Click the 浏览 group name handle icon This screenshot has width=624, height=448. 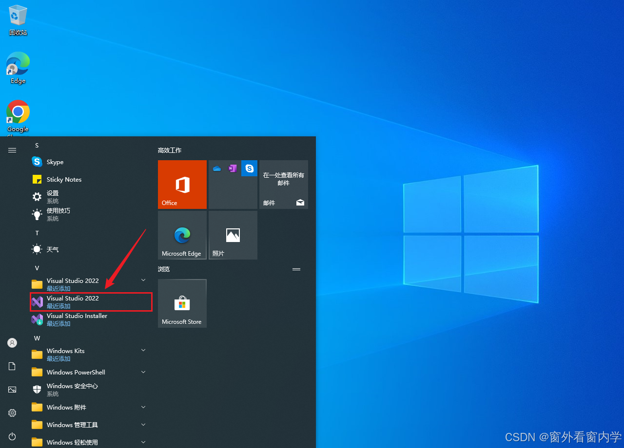click(296, 269)
